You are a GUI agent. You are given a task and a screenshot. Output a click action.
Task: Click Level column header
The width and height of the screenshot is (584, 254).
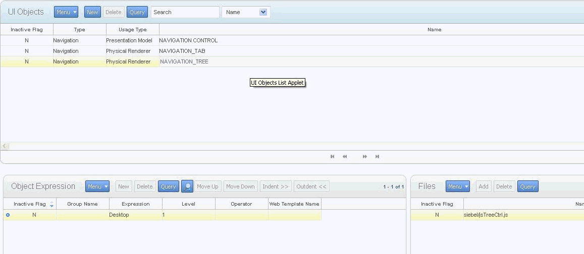(x=188, y=204)
